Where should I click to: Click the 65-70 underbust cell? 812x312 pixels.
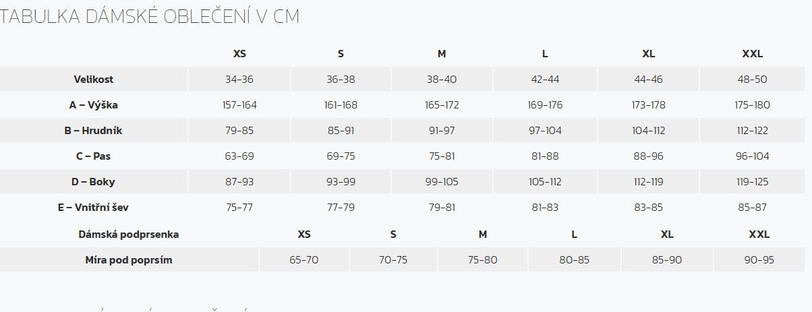(303, 260)
